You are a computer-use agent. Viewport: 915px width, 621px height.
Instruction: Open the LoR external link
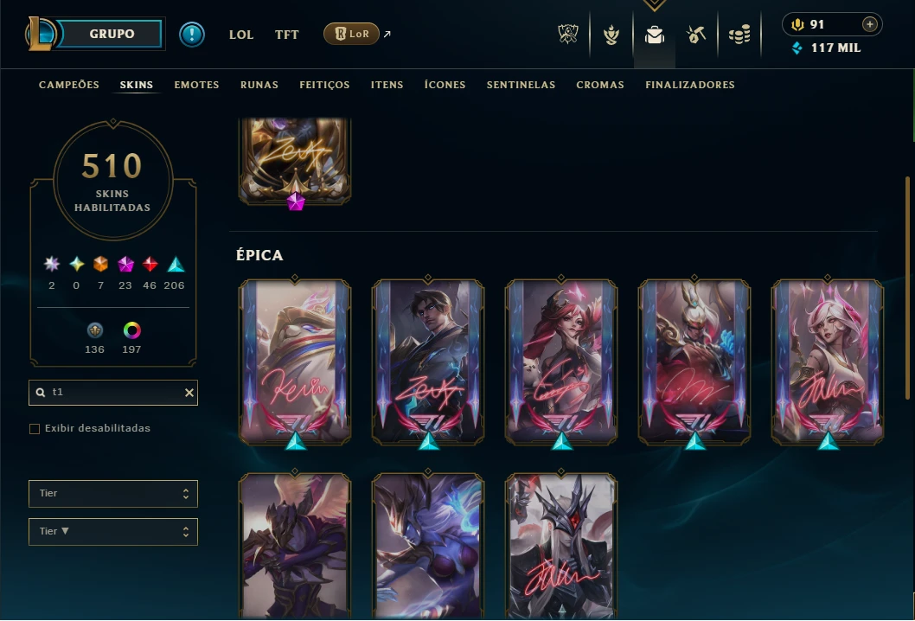(x=358, y=34)
